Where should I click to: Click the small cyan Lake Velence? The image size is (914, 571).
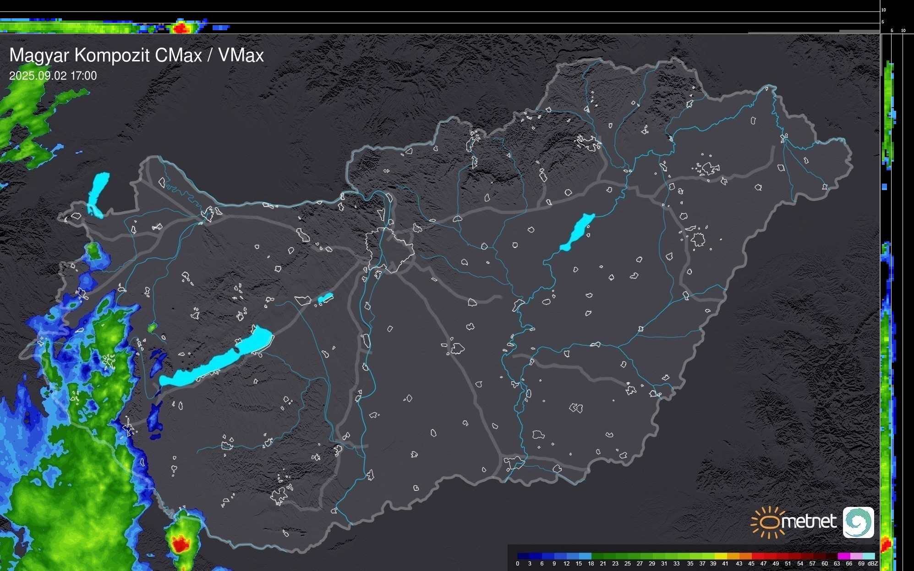click(x=325, y=298)
